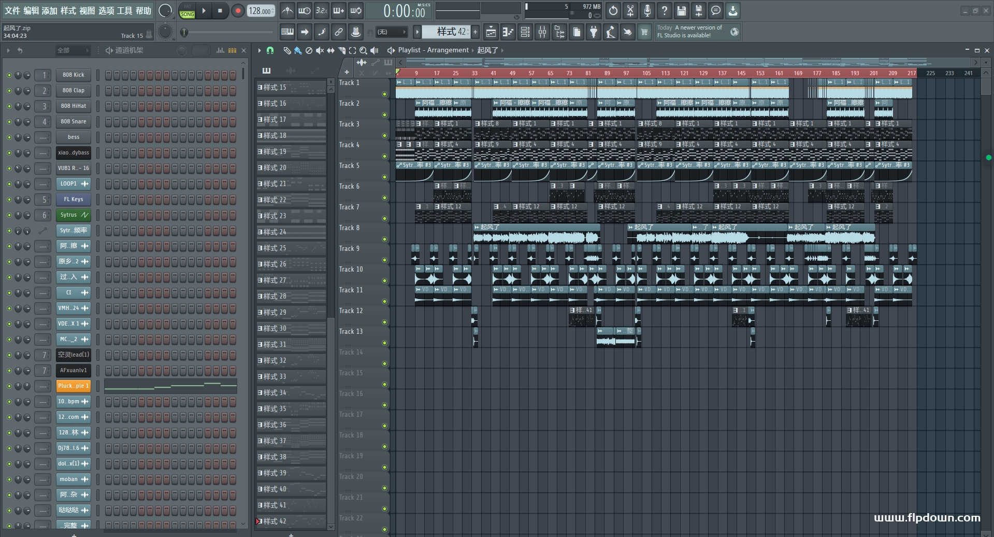Open the plugin picker plug icon

[594, 32]
